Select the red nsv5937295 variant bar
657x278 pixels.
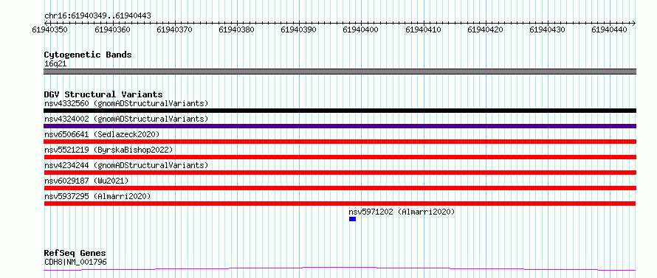pos(340,204)
